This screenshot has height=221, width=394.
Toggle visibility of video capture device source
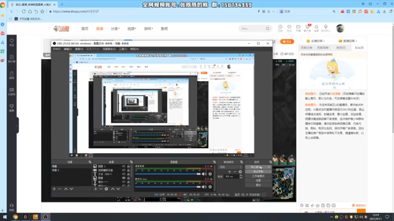coord(124,170)
